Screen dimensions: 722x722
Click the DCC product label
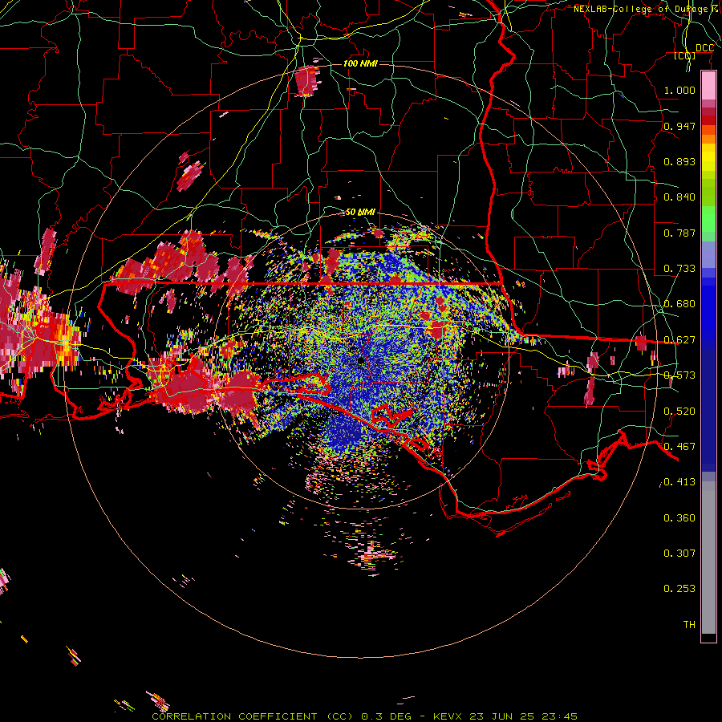tap(704, 48)
